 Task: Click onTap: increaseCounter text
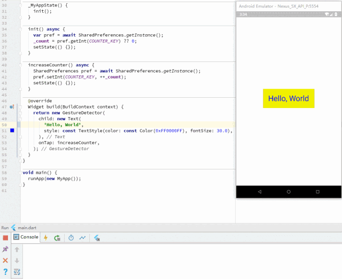tap(69, 143)
